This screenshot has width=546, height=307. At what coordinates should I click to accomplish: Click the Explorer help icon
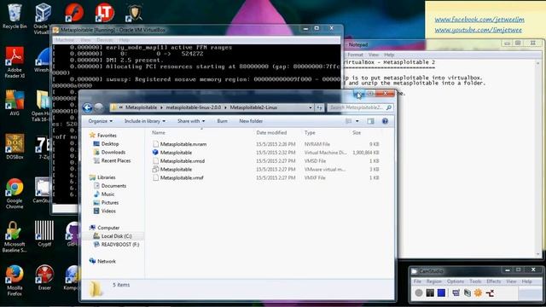tap(385, 121)
